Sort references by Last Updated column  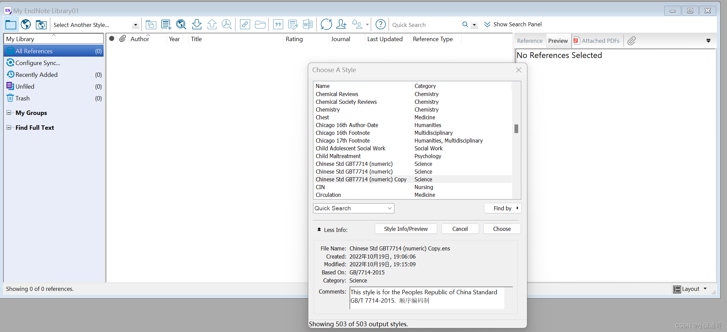click(388, 39)
